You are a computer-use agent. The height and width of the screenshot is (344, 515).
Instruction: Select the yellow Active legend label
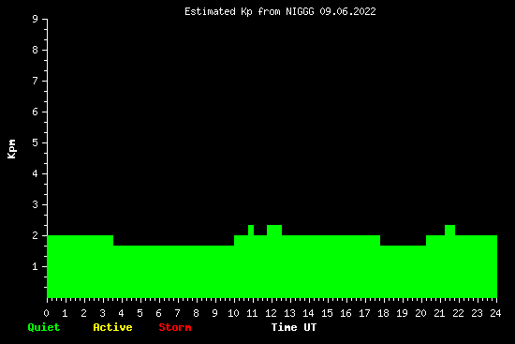coord(112,327)
